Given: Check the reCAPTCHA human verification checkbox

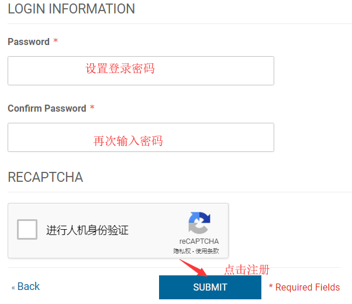Looking at the screenshot, I should click(x=27, y=230).
